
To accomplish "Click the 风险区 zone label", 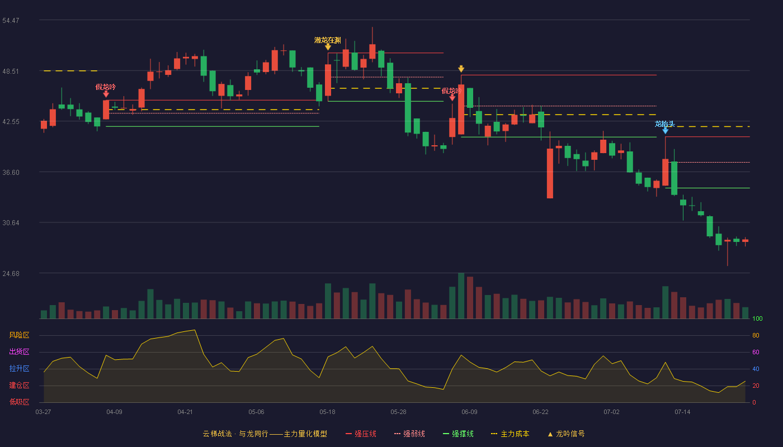I will click(x=19, y=335).
